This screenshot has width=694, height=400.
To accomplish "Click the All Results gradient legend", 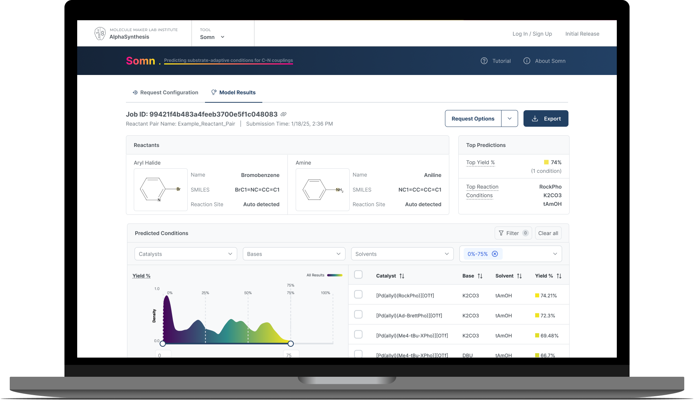I will (x=335, y=275).
